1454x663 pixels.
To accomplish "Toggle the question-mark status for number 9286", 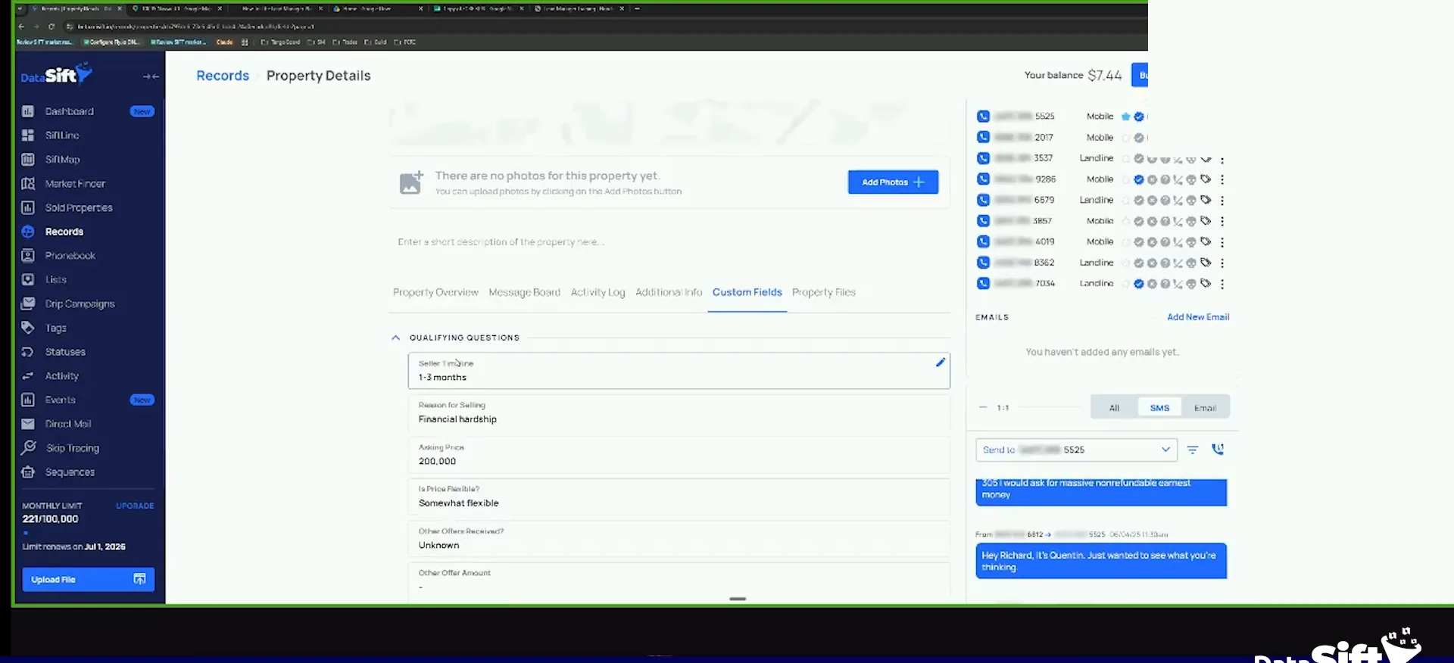I will point(1165,179).
